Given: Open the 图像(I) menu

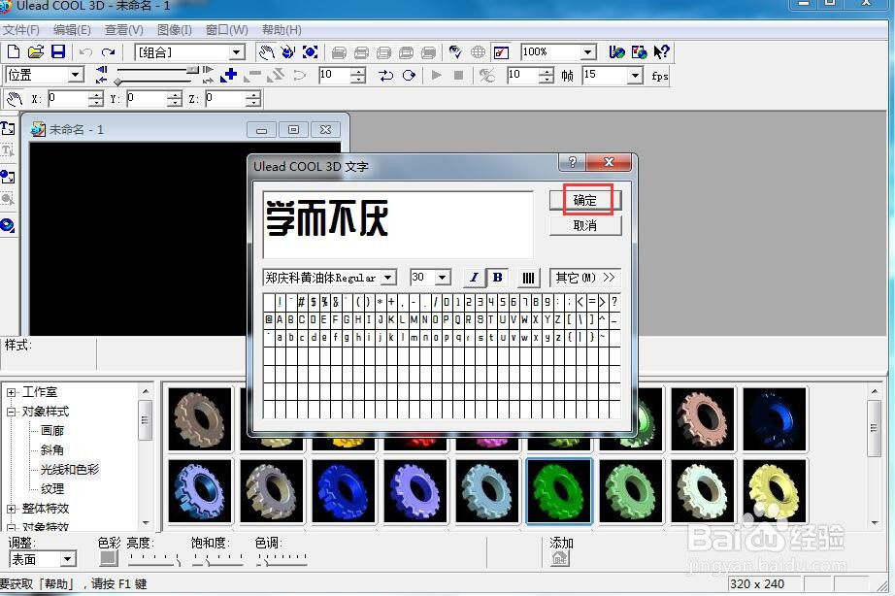Looking at the screenshot, I should pos(175,30).
